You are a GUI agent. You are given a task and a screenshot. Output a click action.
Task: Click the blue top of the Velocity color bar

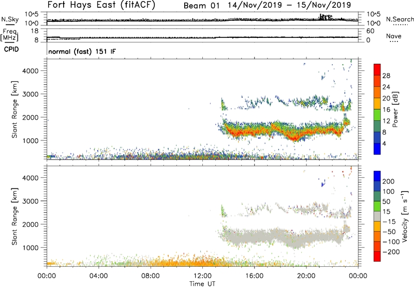point(377,176)
